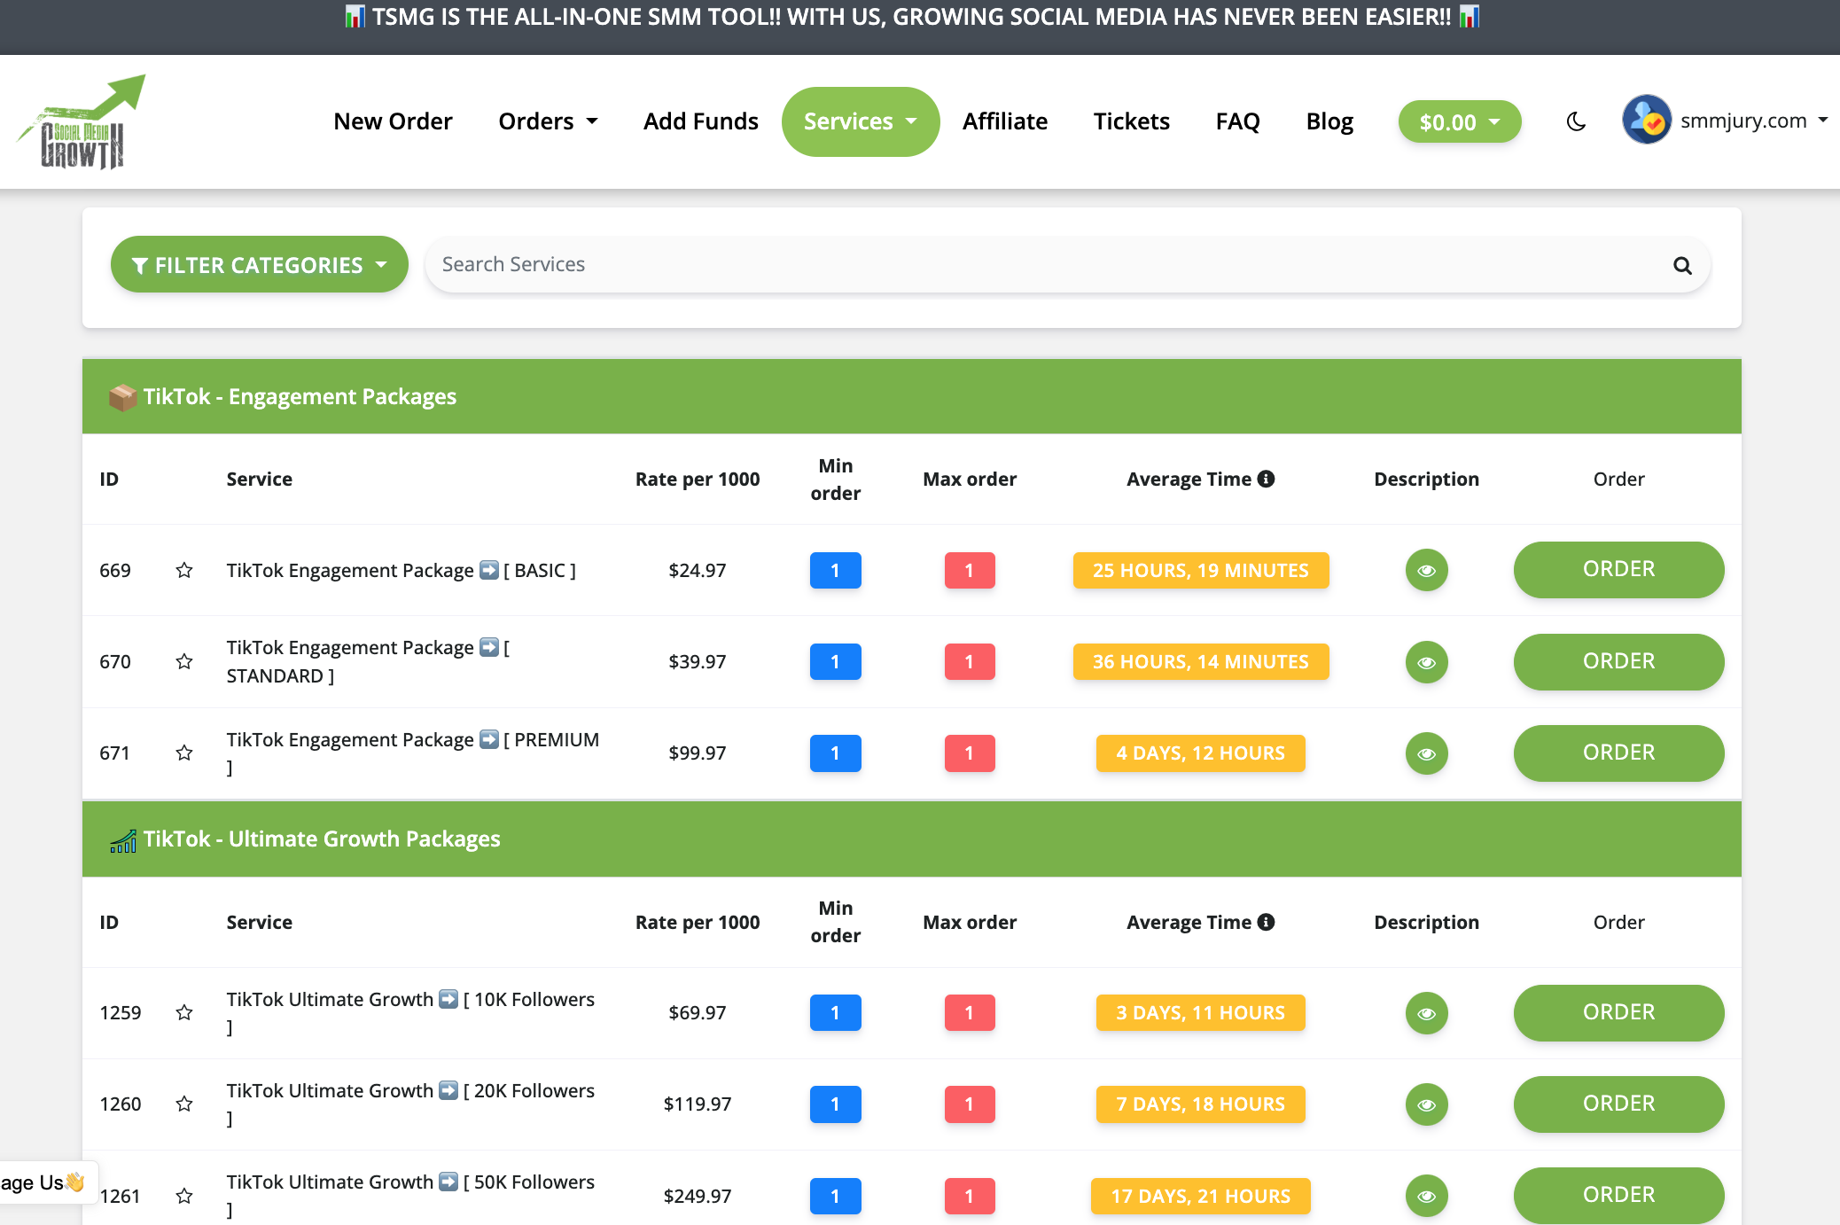Order Ultimate Growth 10K Followers

click(x=1618, y=1013)
